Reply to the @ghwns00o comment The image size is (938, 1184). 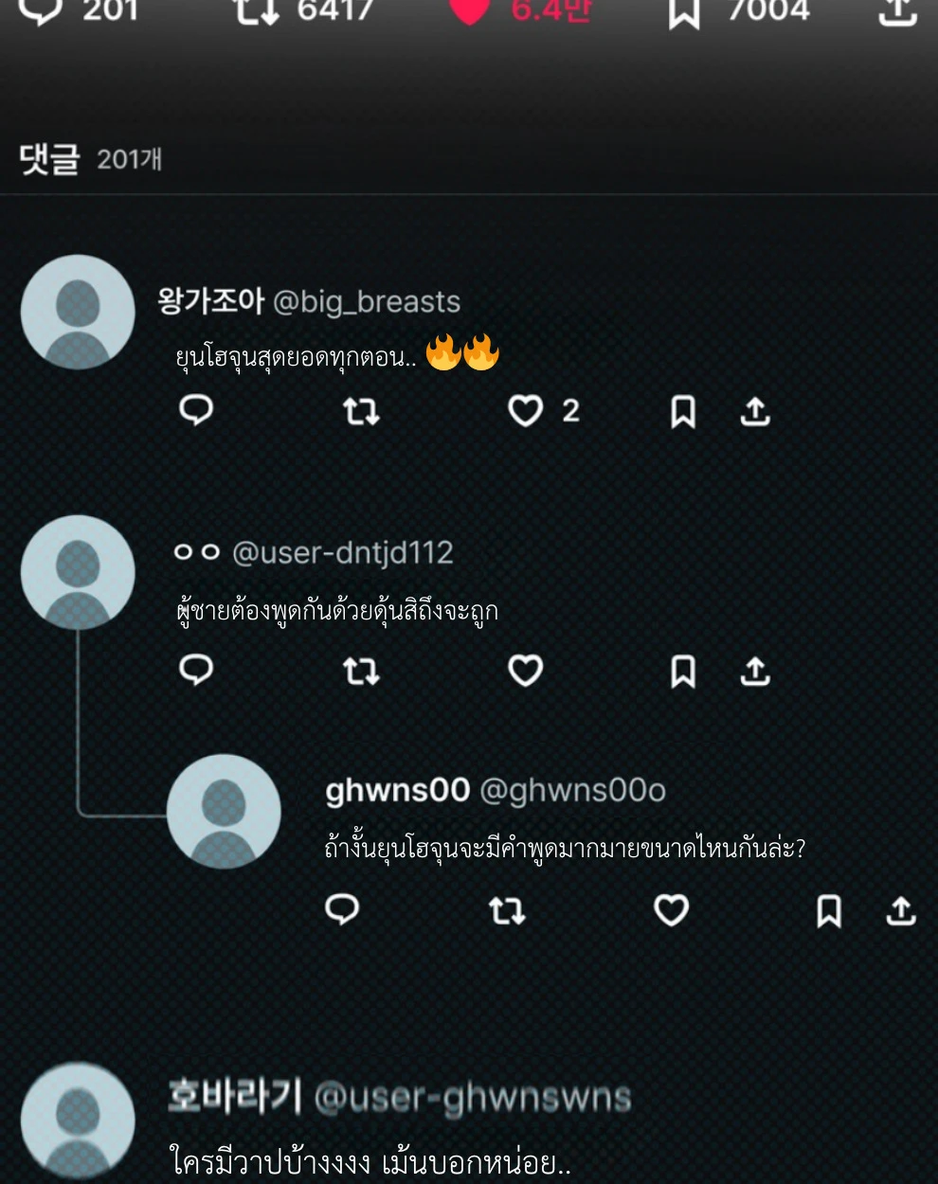[x=342, y=909]
